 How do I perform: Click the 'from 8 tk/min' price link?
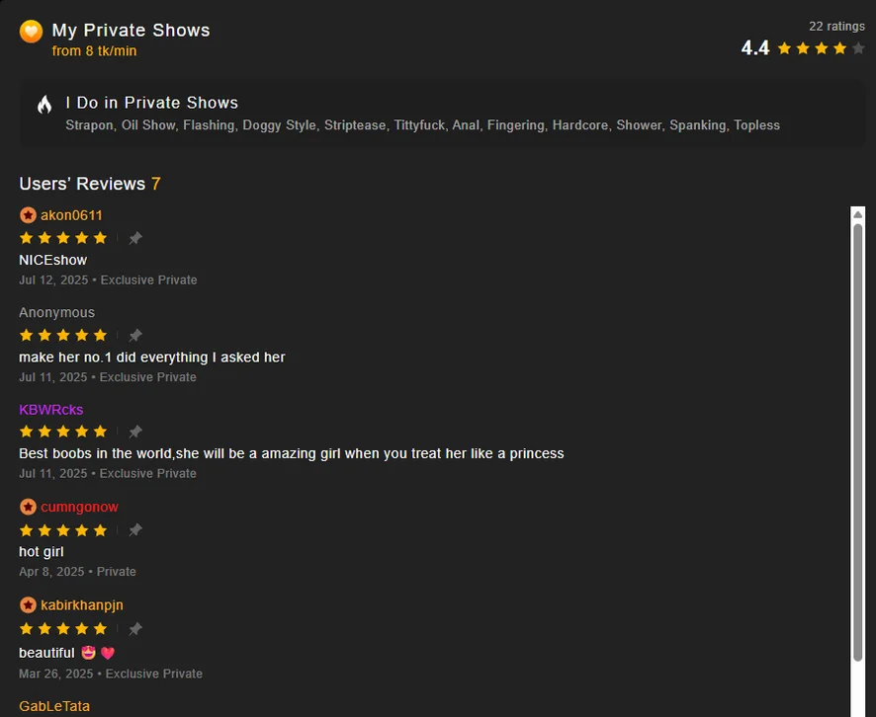pyautogui.click(x=94, y=51)
